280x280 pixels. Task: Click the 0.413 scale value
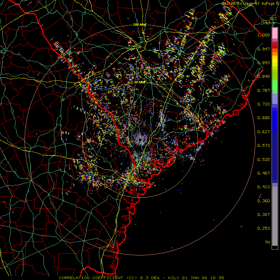pyautogui.click(x=264, y=187)
